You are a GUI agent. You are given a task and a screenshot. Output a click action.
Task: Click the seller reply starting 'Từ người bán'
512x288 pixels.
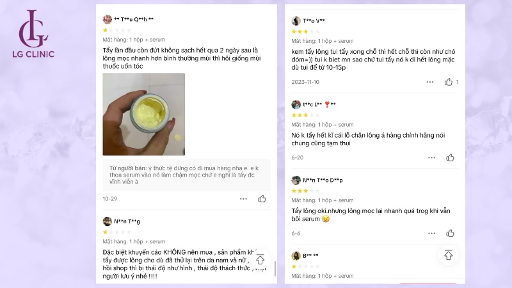(186, 175)
